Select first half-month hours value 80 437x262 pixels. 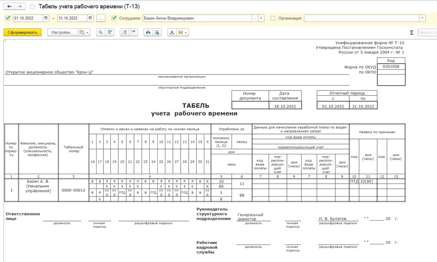coord(221,187)
